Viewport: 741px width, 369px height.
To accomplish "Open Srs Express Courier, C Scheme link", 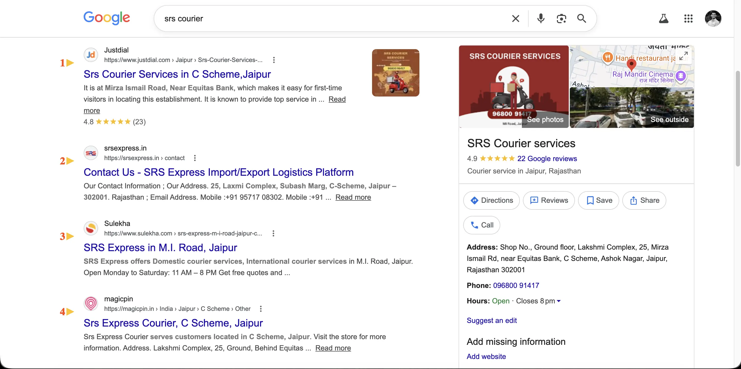I will [x=173, y=323].
